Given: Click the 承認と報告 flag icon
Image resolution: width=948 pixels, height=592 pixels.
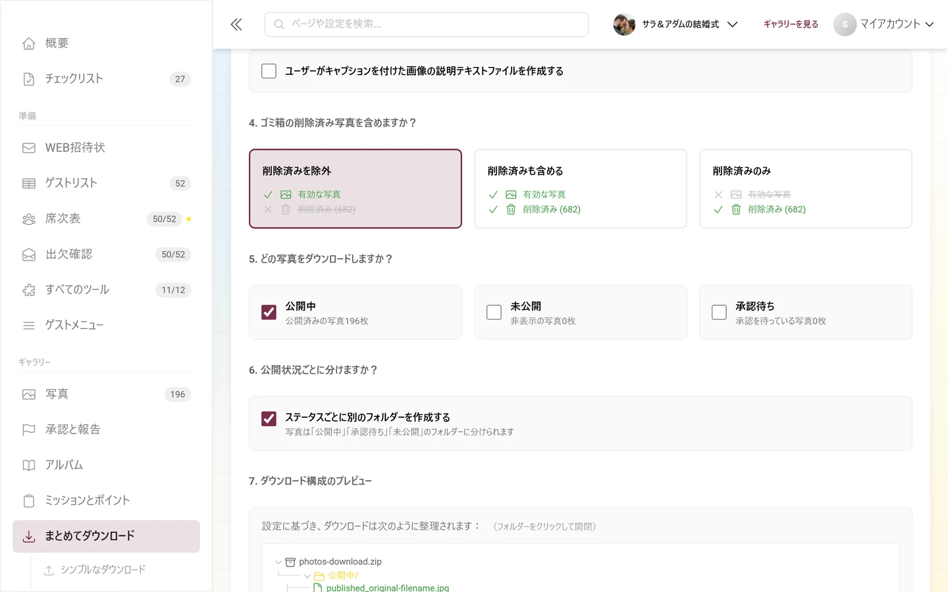Looking at the screenshot, I should [x=29, y=430].
